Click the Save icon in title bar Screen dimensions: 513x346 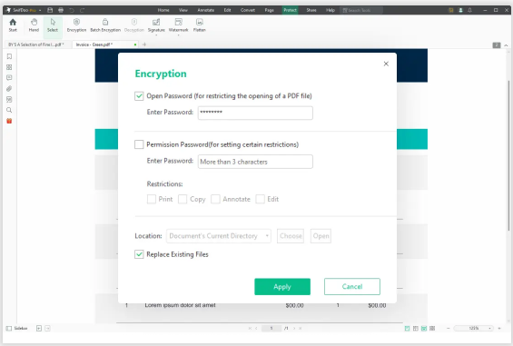coord(50,10)
